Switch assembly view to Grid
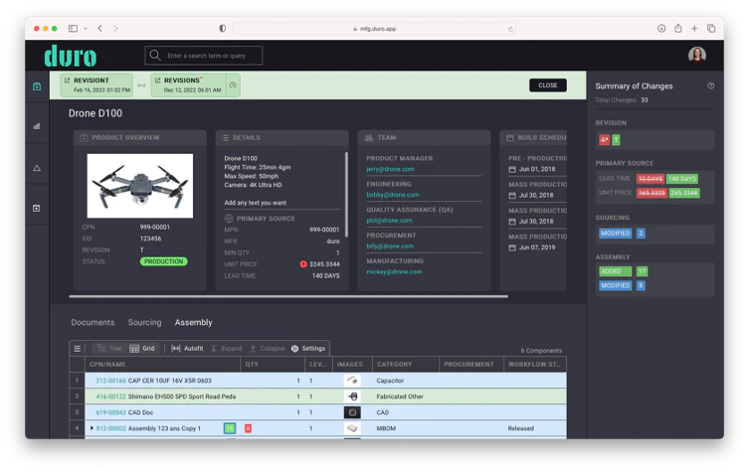Viewport: 749px width, 472px height. [142, 349]
